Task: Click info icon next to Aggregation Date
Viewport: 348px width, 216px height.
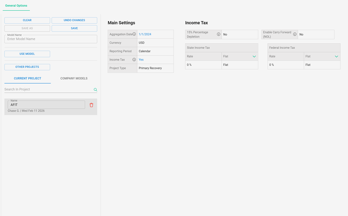Action: tap(134, 34)
